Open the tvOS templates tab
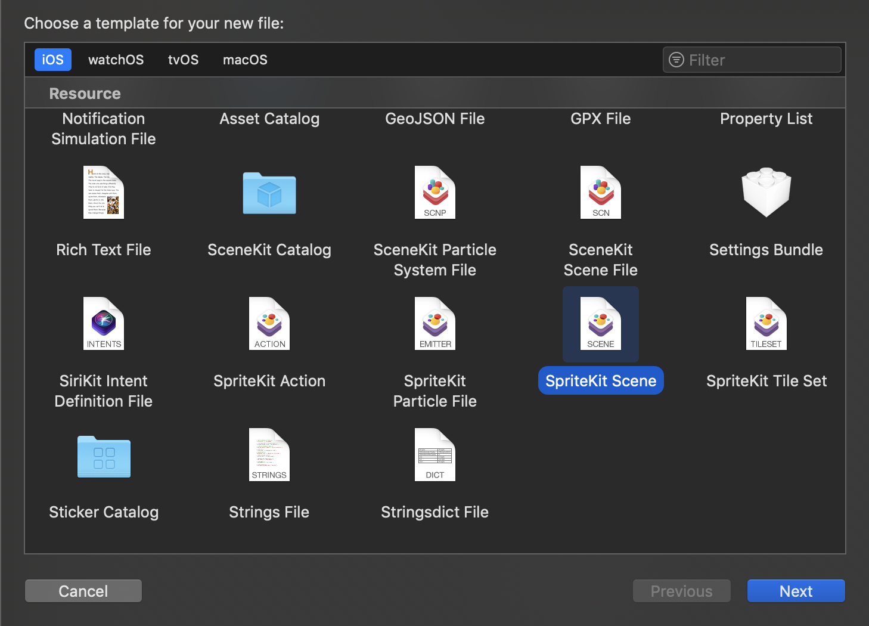The image size is (869, 626). tap(184, 60)
